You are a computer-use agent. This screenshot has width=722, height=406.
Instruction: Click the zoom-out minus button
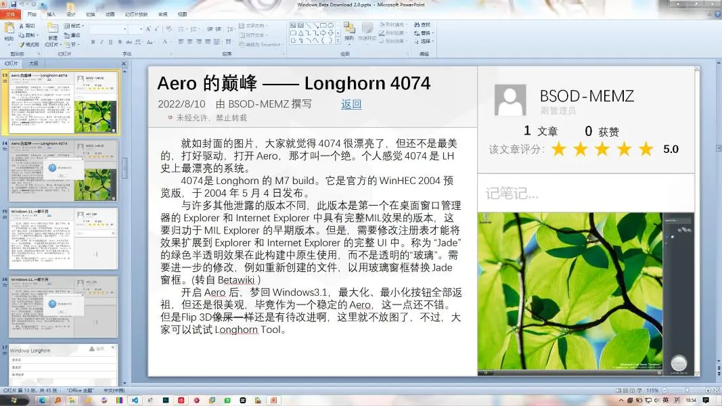coord(664,390)
